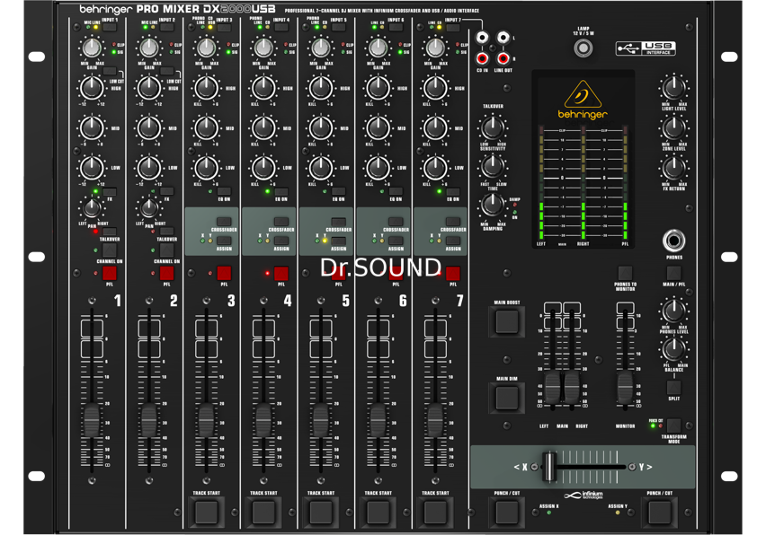Engage the Main Boost button
The image size is (766, 535).
[x=506, y=322]
